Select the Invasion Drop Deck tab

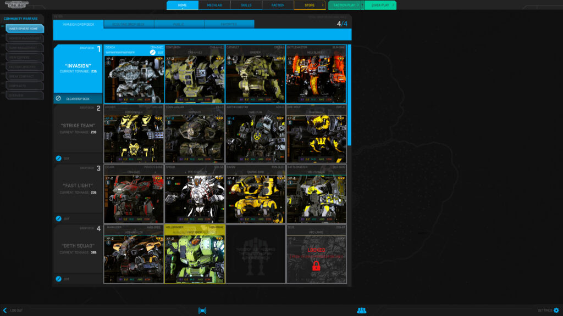(x=78, y=24)
